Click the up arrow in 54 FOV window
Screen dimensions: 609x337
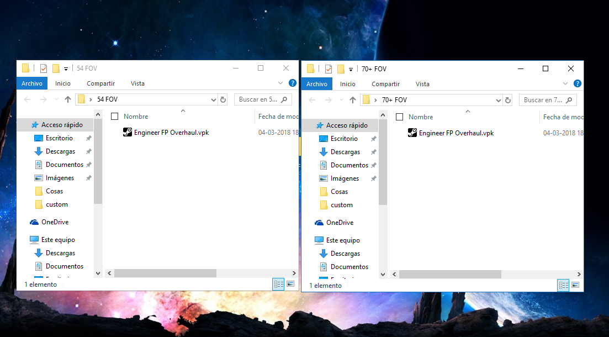[x=67, y=99]
